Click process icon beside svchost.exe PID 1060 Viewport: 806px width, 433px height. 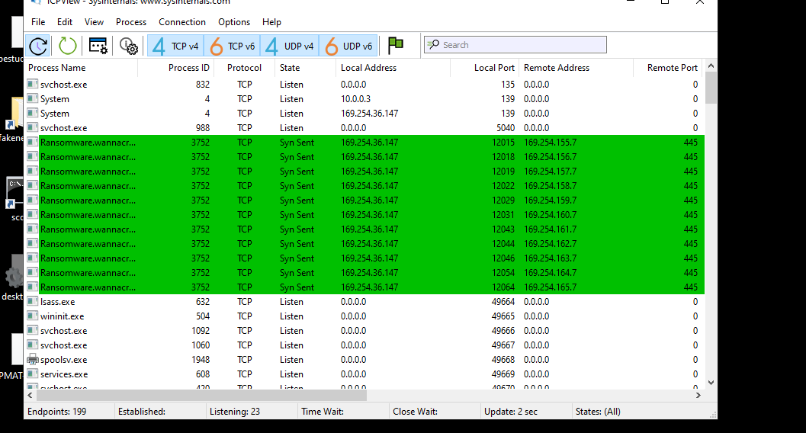pyautogui.click(x=32, y=345)
